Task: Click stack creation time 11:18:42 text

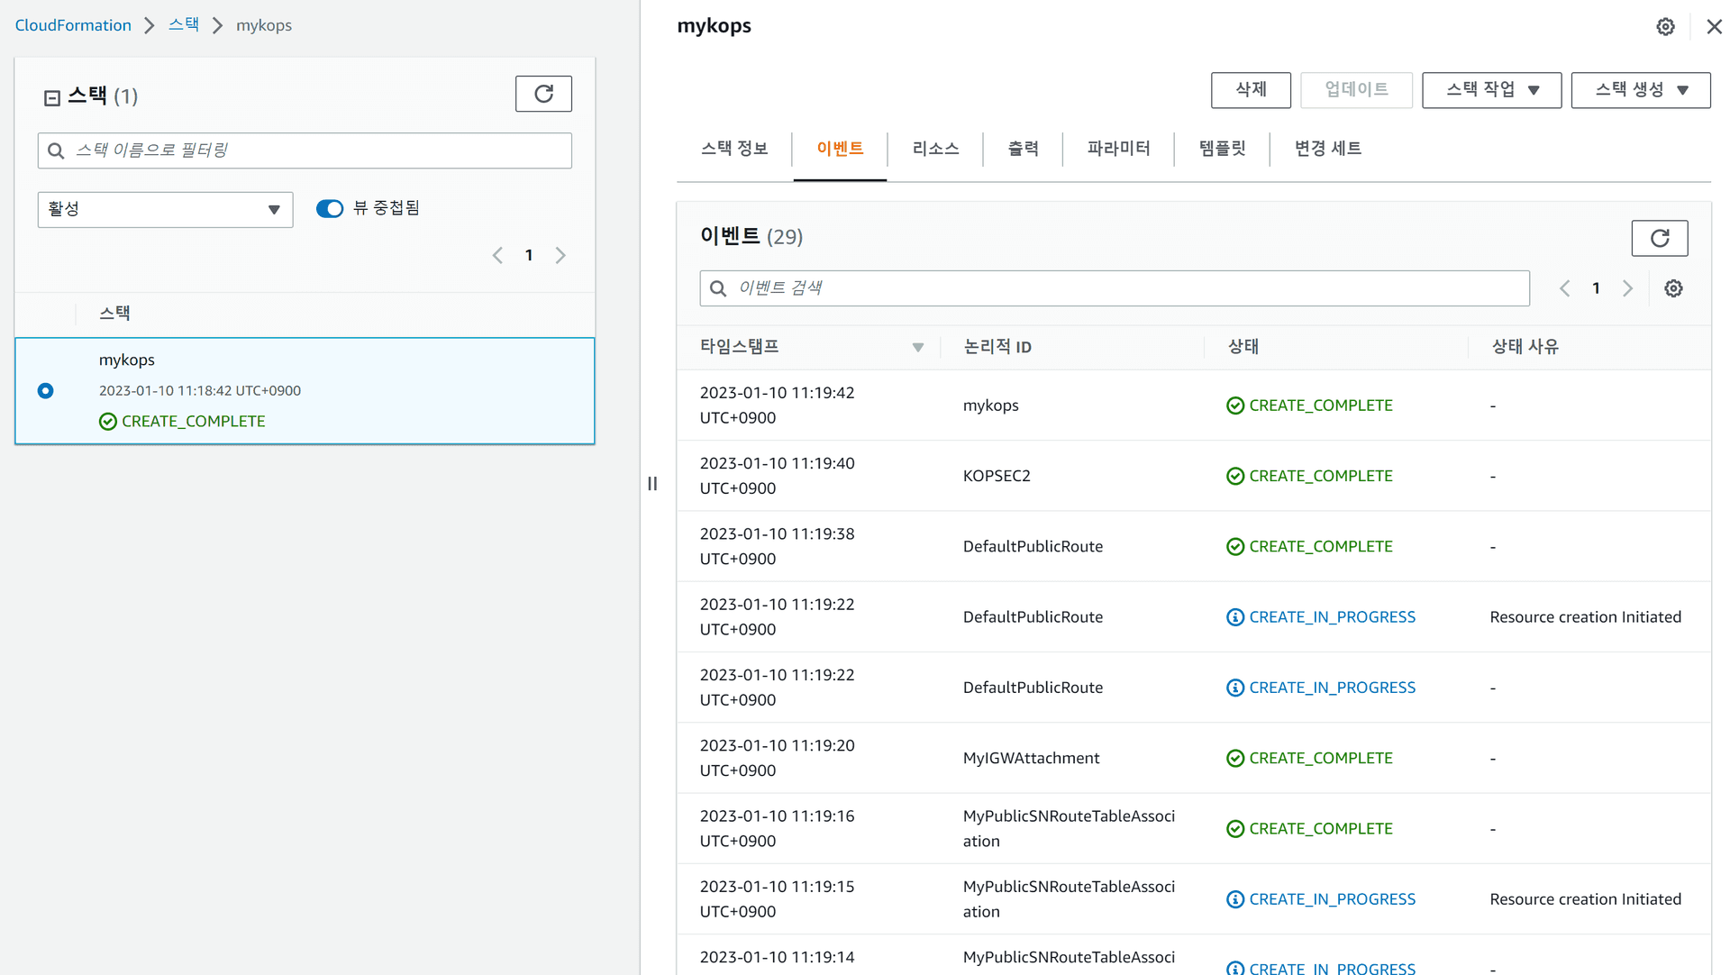Action: (200, 391)
